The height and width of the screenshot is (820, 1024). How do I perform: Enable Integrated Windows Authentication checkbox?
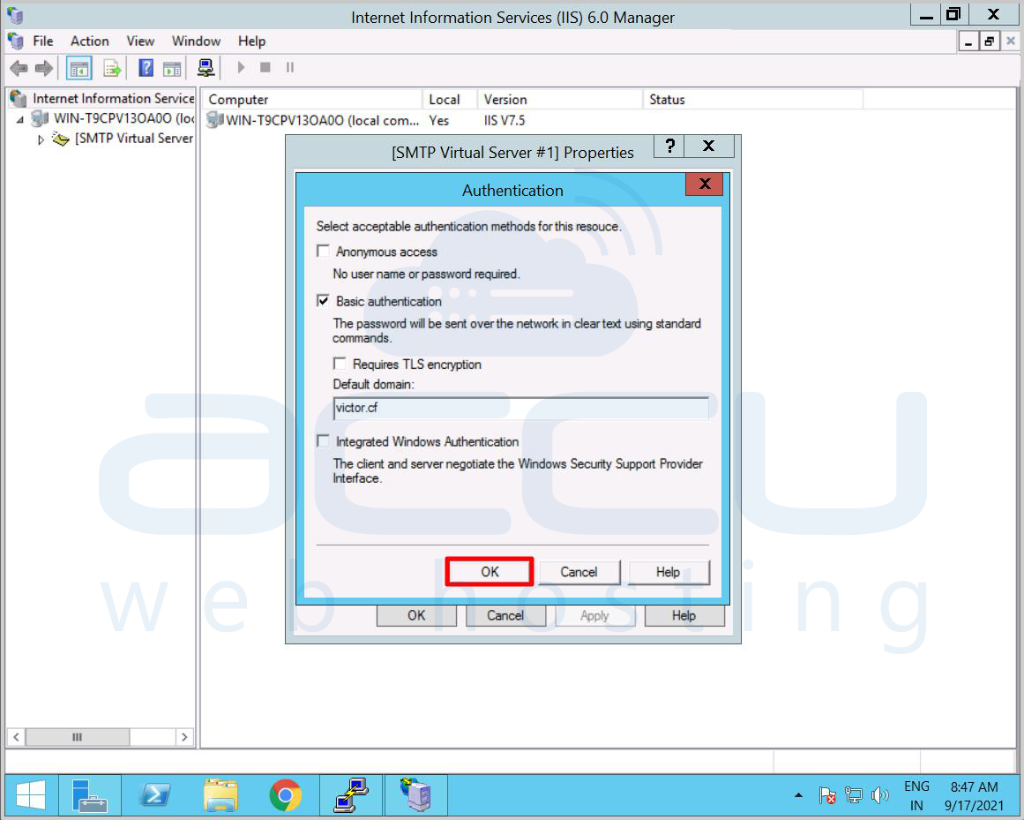[324, 441]
